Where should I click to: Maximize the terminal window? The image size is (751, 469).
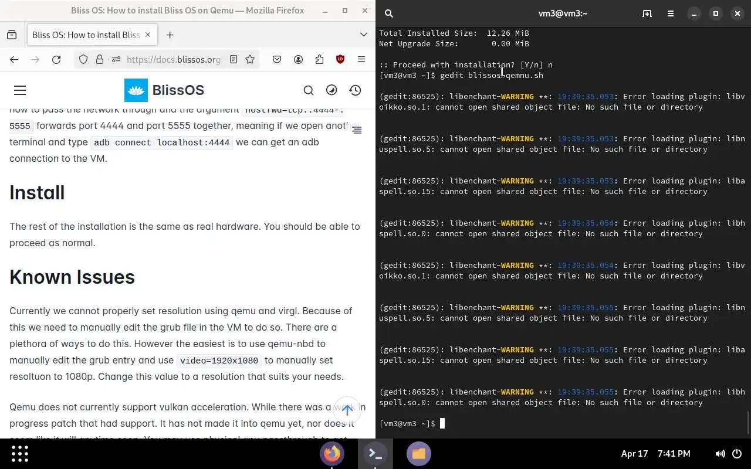(x=716, y=13)
